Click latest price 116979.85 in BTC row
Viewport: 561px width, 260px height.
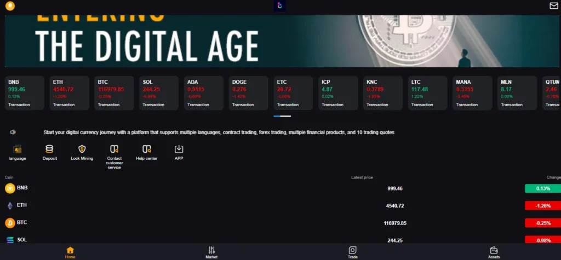(395, 223)
